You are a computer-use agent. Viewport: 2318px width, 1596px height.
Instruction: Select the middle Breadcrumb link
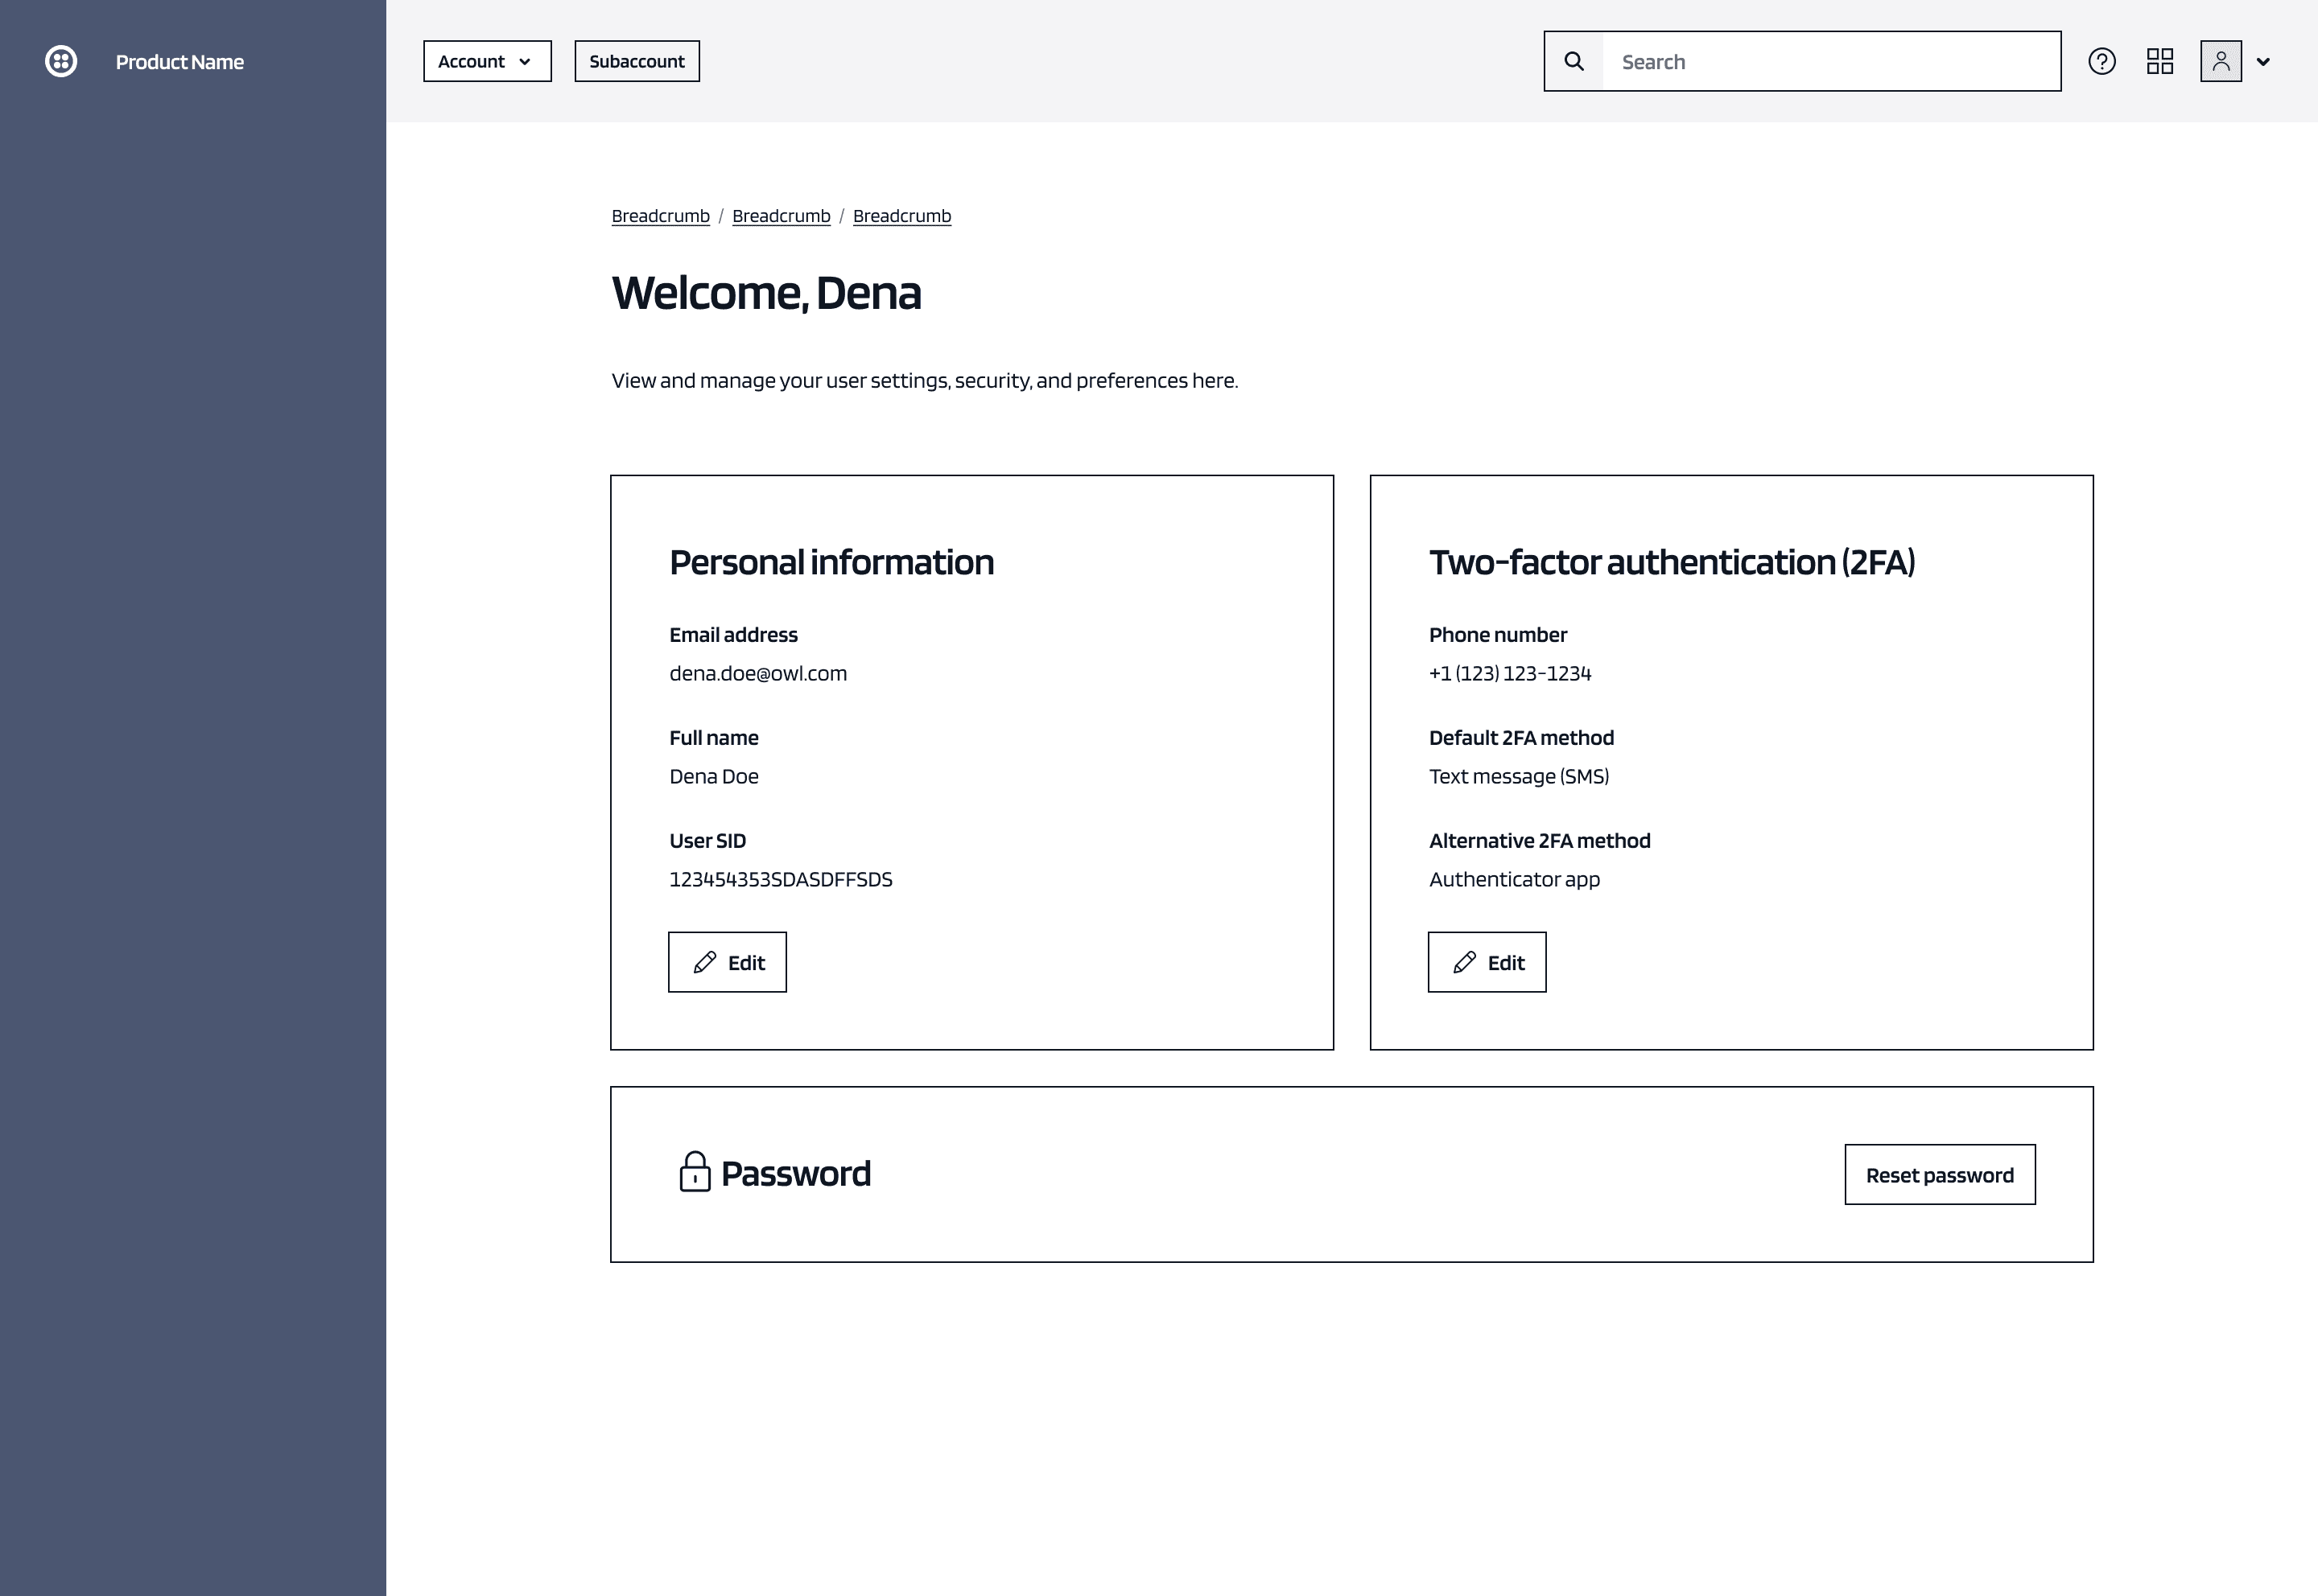pyautogui.click(x=782, y=215)
